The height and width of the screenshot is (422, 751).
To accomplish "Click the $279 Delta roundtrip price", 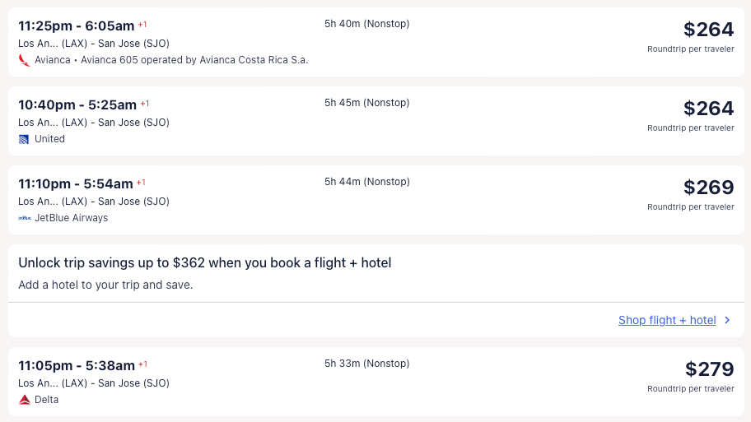I will pyautogui.click(x=709, y=369).
